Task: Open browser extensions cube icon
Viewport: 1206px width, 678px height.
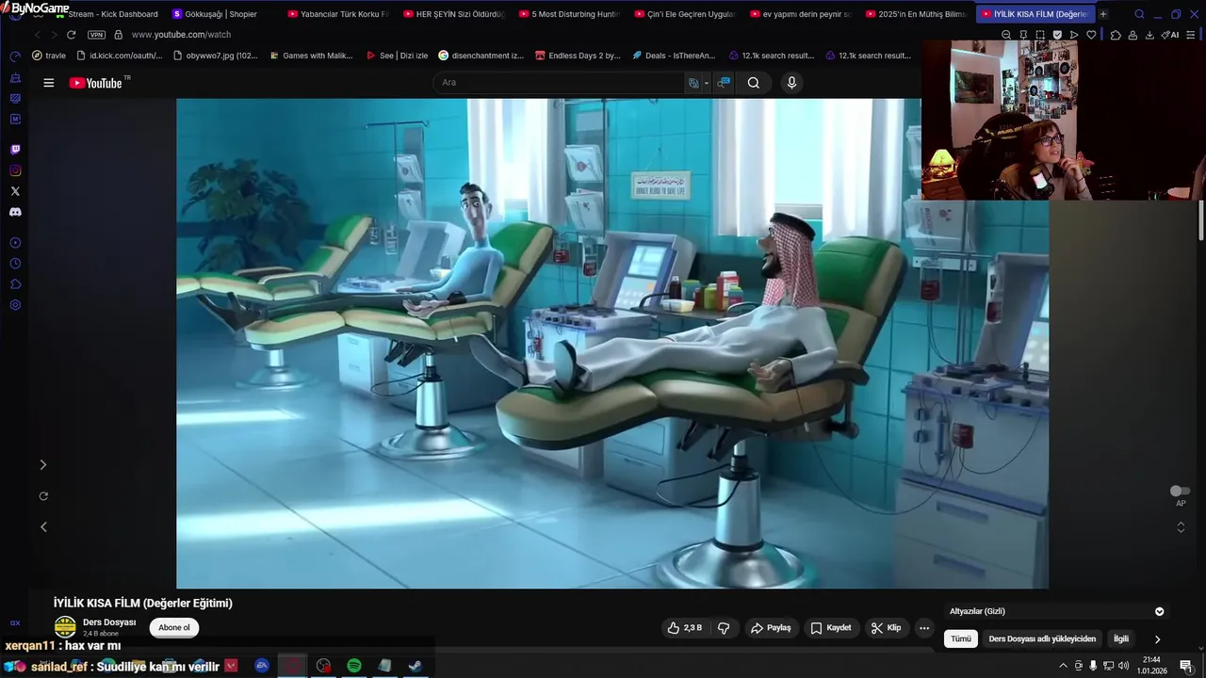Action: 1116,35
